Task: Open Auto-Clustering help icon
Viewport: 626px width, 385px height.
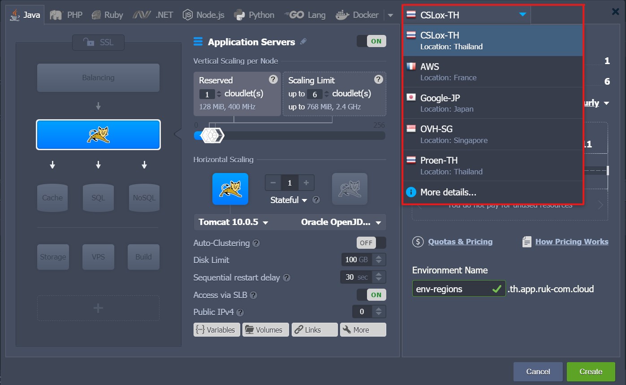Action: tap(256, 243)
